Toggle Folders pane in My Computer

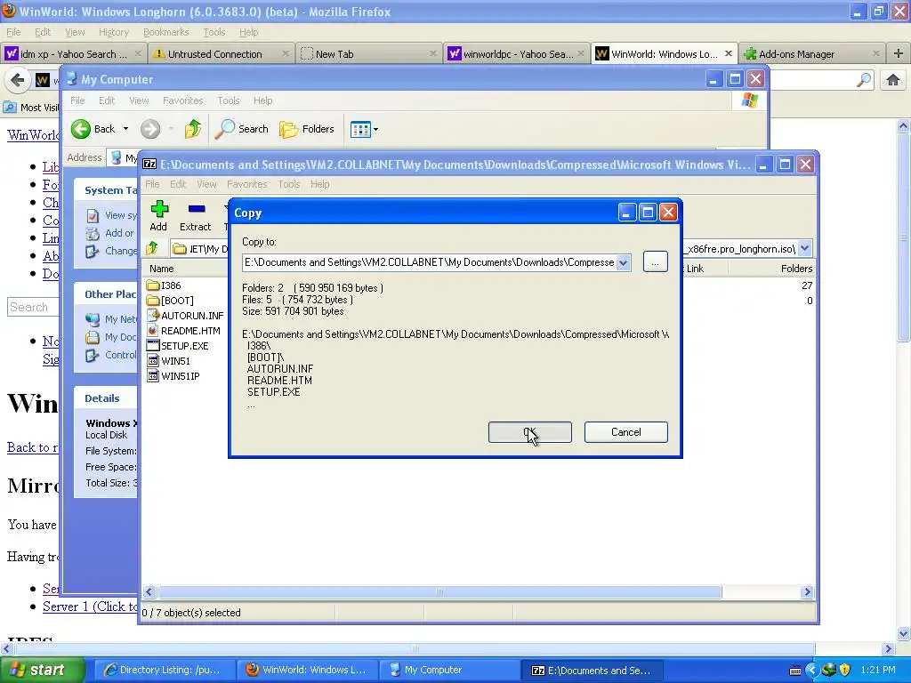pos(307,129)
